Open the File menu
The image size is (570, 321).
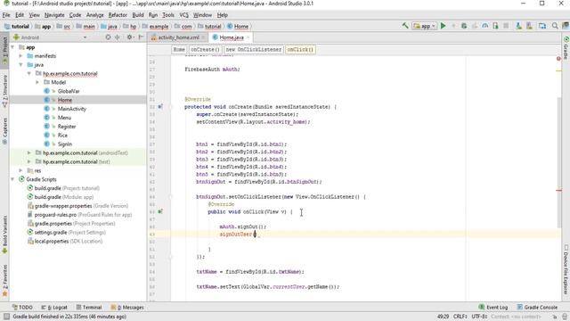pyautogui.click(x=6, y=15)
